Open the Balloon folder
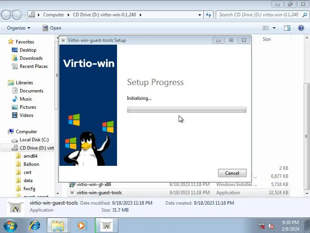This screenshot has height=233, width=310. (31, 164)
